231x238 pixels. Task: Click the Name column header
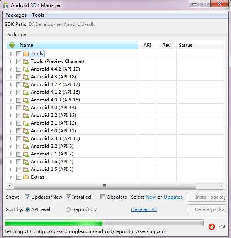point(72,45)
